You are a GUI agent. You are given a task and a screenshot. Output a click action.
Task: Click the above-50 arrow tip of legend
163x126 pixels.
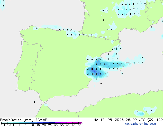click(x=81, y=123)
